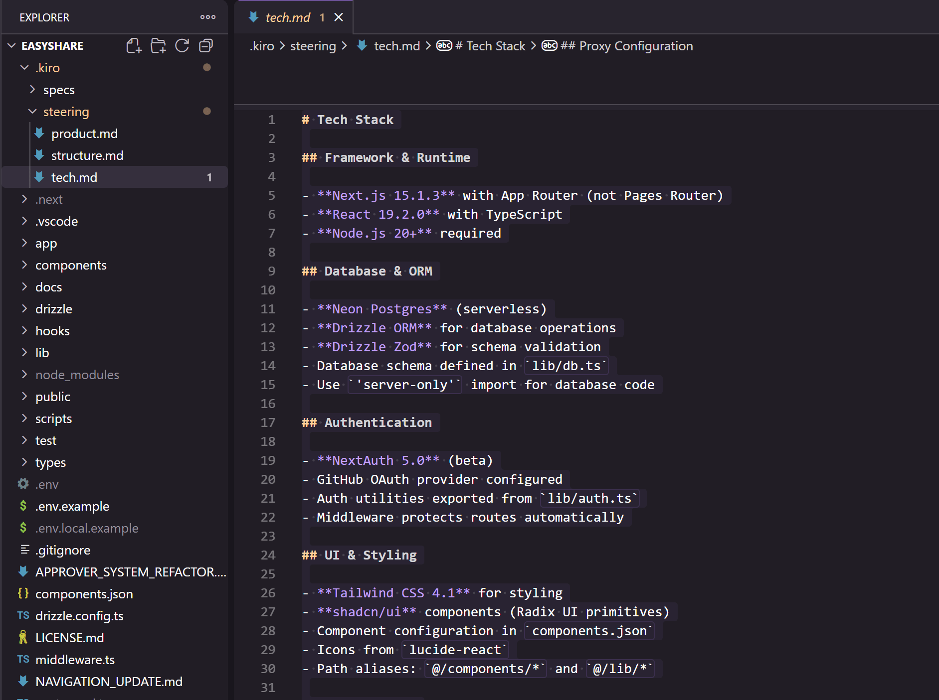Click the license ribbon icon beside LICENSE.md
This screenshot has height=700, width=939.
tap(23, 637)
